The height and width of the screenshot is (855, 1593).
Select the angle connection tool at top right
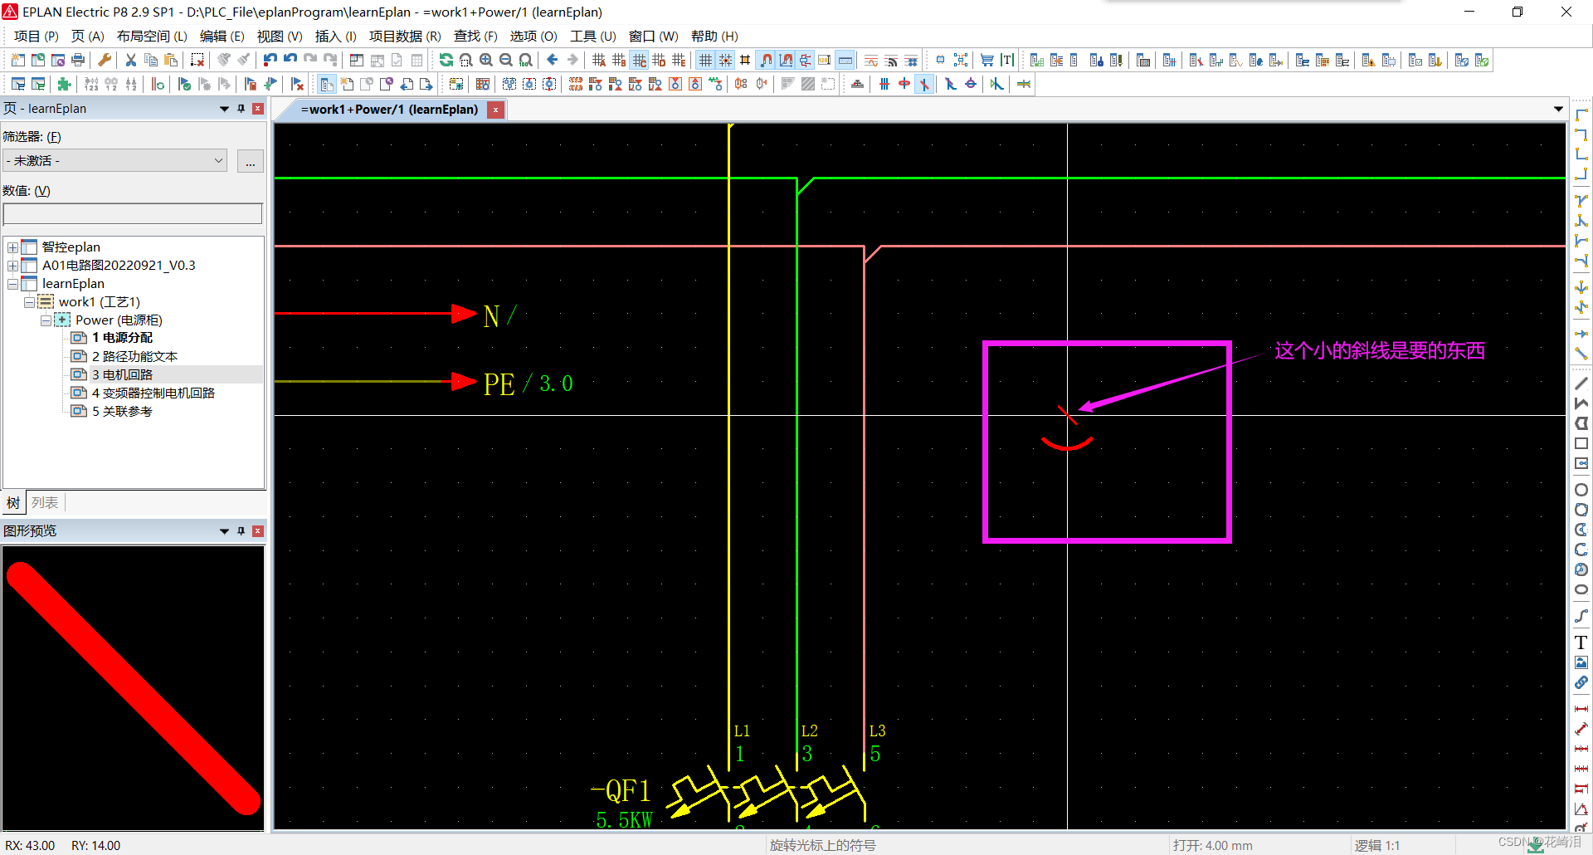click(1581, 115)
